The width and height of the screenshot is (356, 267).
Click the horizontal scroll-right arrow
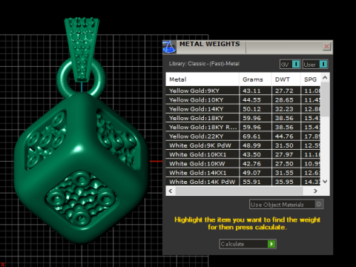point(315,191)
